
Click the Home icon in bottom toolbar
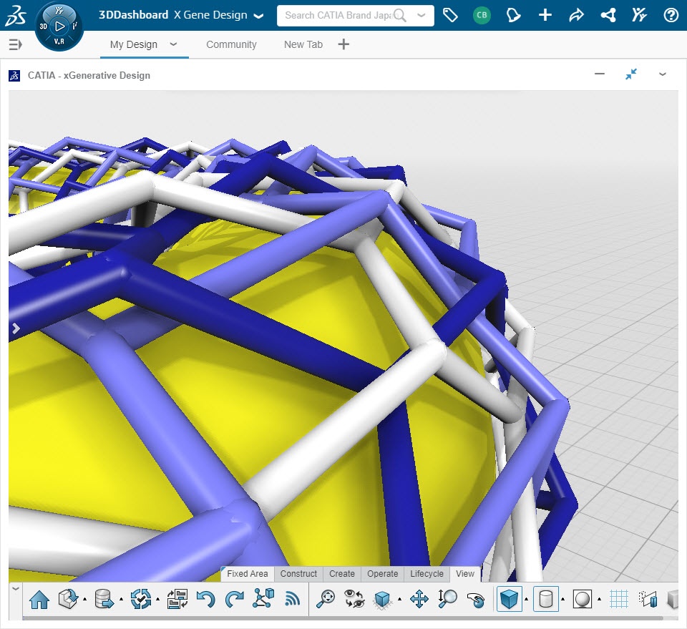(x=39, y=599)
